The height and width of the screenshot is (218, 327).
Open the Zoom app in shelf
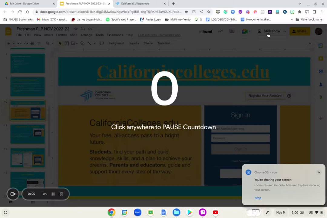[138, 212]
